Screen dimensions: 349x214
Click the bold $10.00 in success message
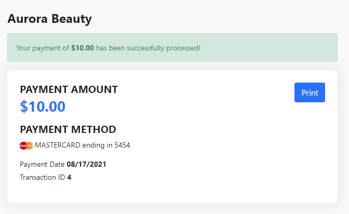(x=83, y=48)
